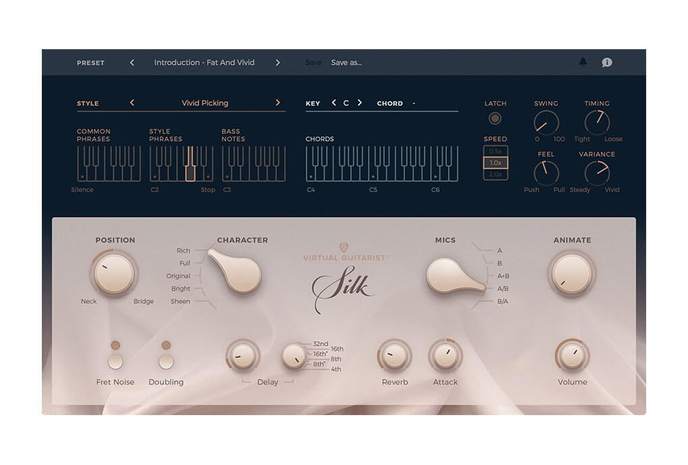The image size is (688, 465).
Task: Select 32nd delay time
Action: pos(320,344)
